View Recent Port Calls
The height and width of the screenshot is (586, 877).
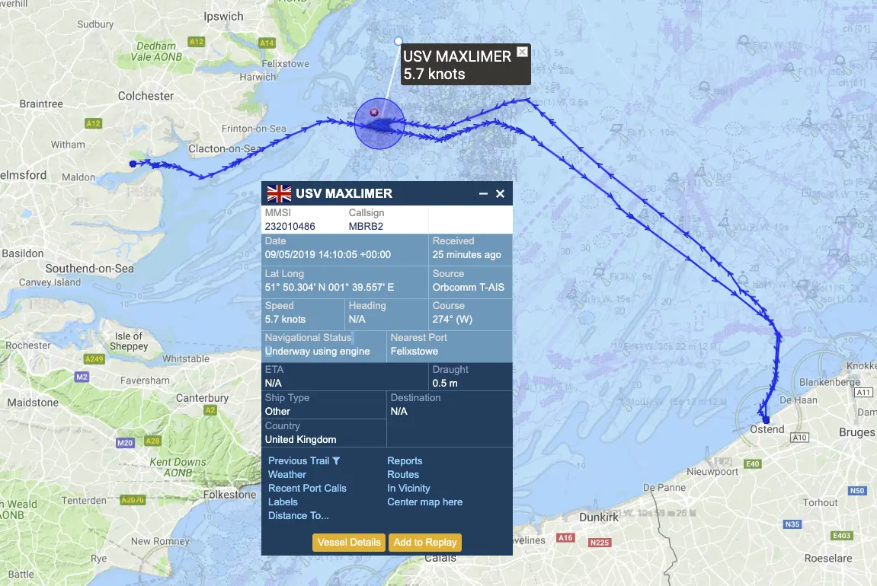pyautogui.click(x=307, y=489)
